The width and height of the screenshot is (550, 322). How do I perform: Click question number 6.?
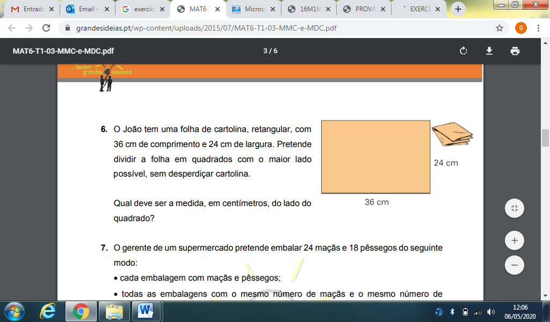pyautogui.click(x=104, y=129)
